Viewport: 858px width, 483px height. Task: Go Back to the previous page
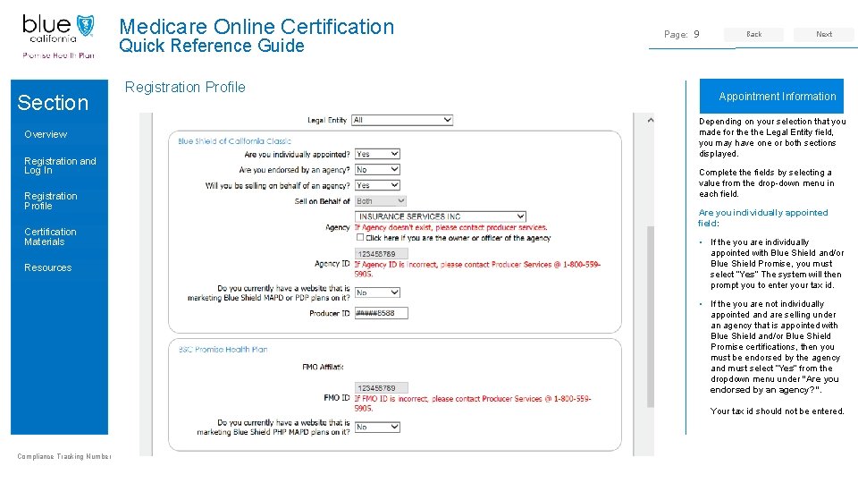pos(753,34)
